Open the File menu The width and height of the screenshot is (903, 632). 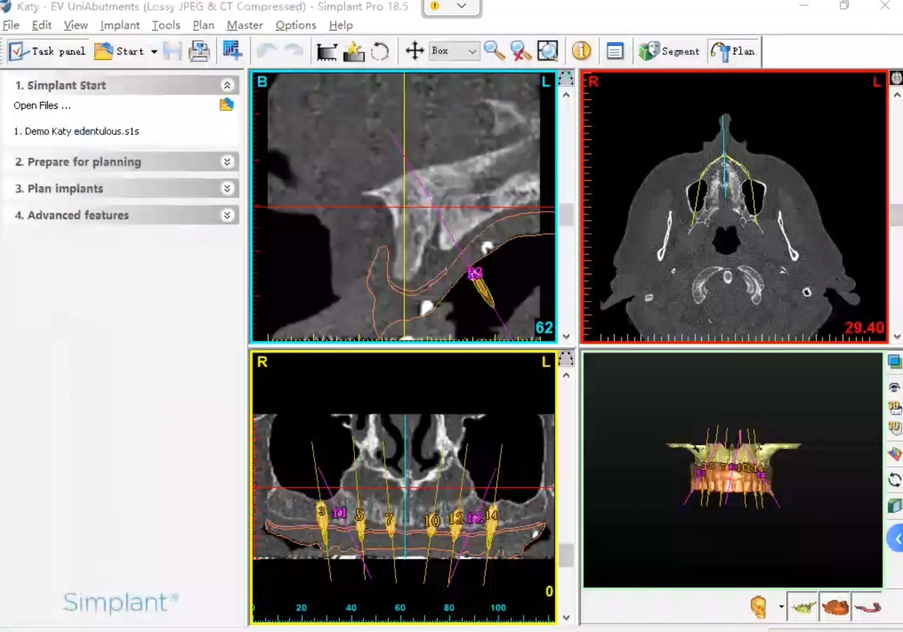[x=11, y=25]
